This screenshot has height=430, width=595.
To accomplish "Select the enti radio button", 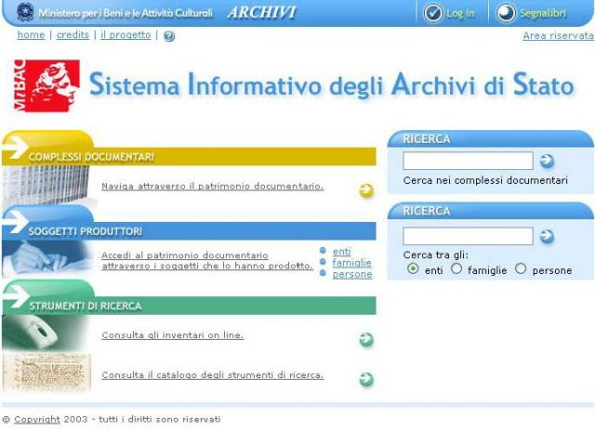I will coord(413,269).
